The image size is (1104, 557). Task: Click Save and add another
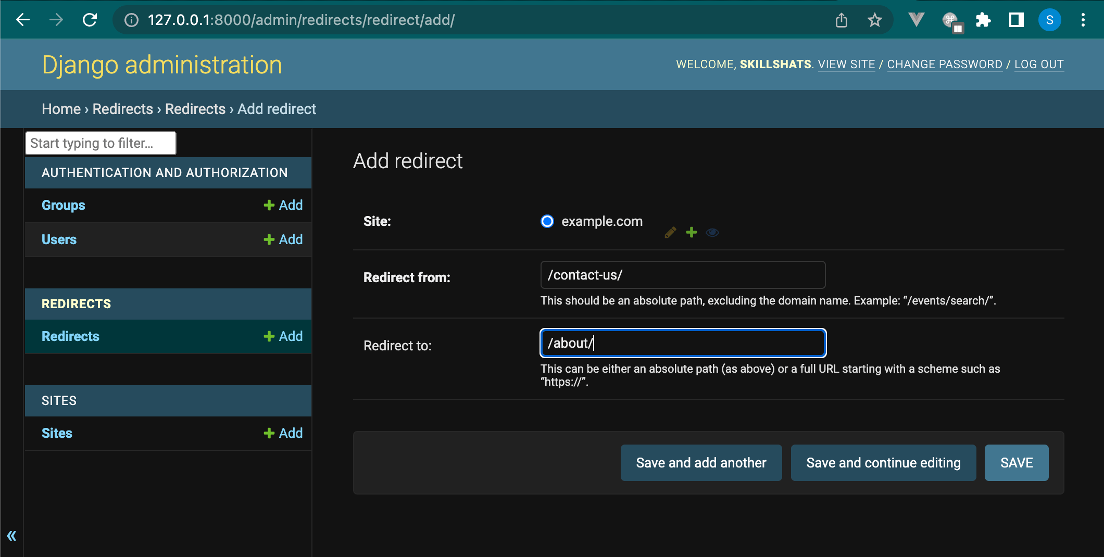click(x=701, y=463)
